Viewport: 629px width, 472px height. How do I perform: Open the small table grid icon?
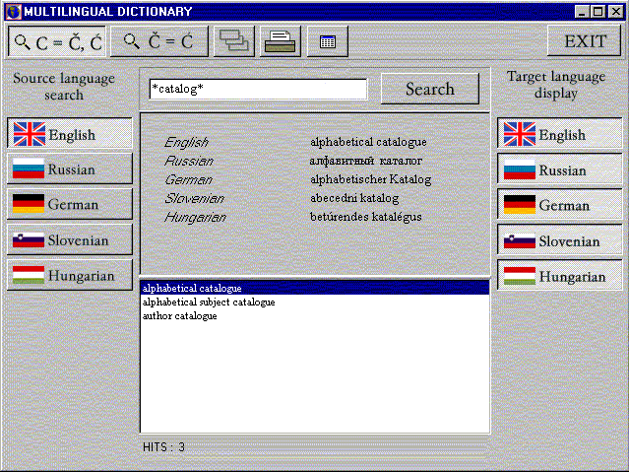pyautogui.click(x=328, y=42)
